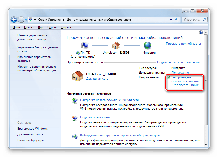Open the address bar history dropdown
The height and width of the screenshot is (157, 218).
point(171,20)
